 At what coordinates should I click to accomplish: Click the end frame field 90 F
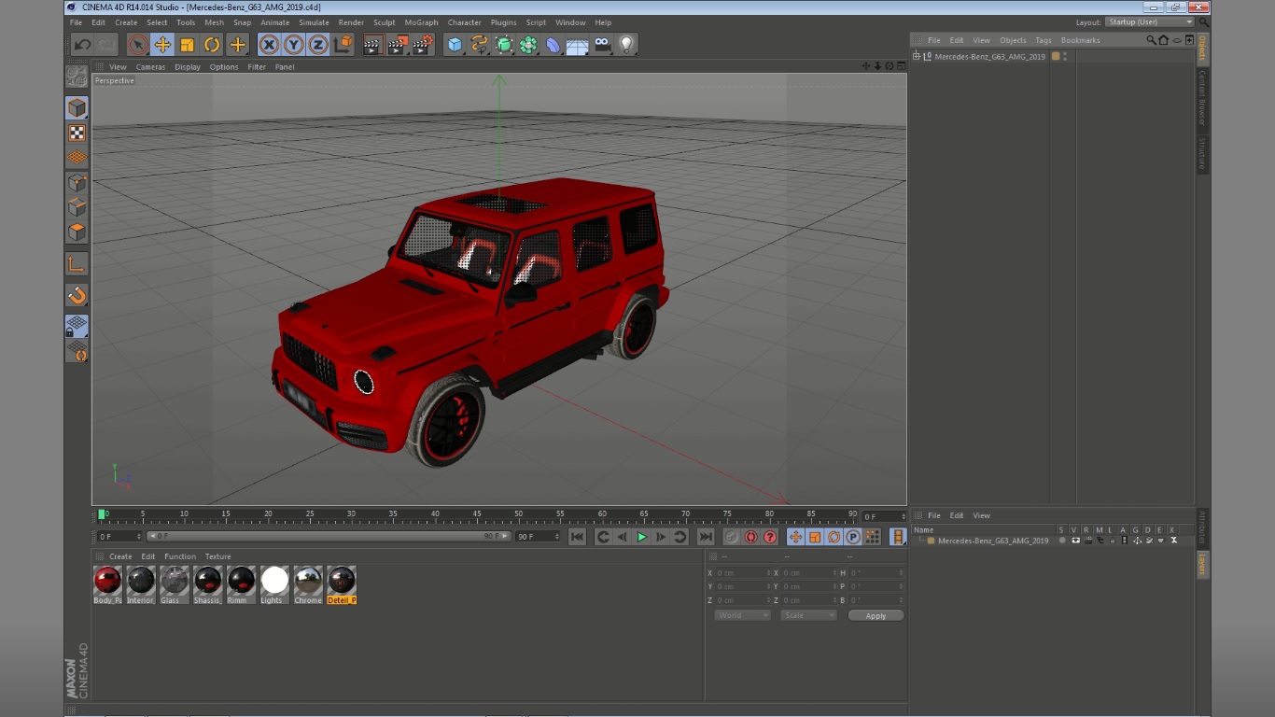[538, 537]
